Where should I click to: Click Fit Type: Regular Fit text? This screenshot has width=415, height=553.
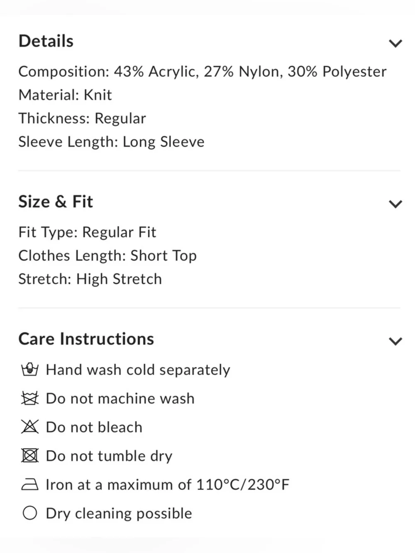(x=87, y=232)
